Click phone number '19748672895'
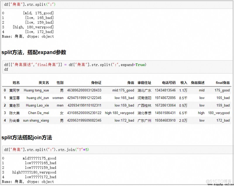The width and height of the screenshot is (234, 186). (x=165, y=98)
